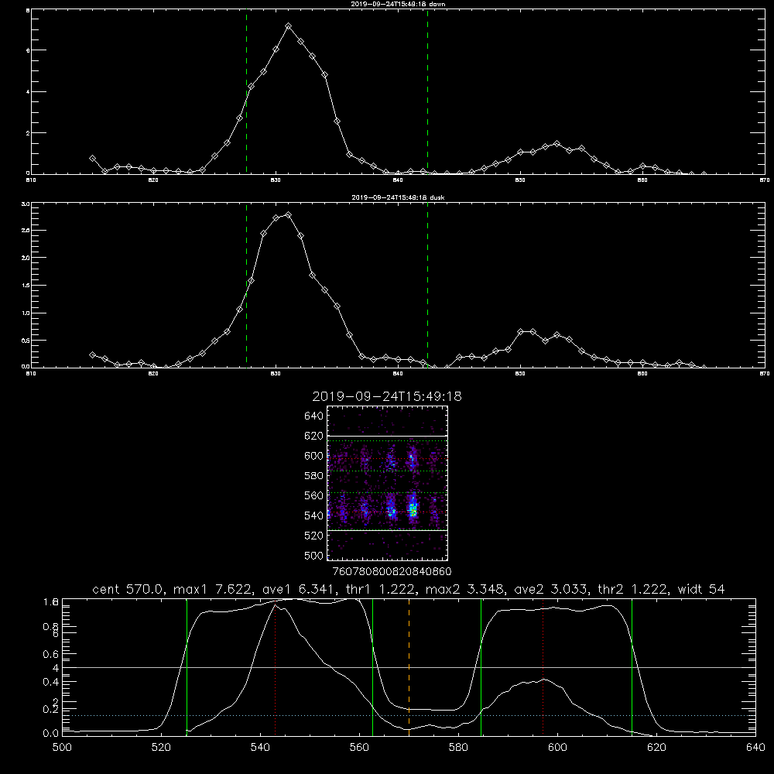Viewport: 774px width, 774px height.
Task: Click the '640' x-axis label in bottom plot
Action: click(x=755, y=748)
